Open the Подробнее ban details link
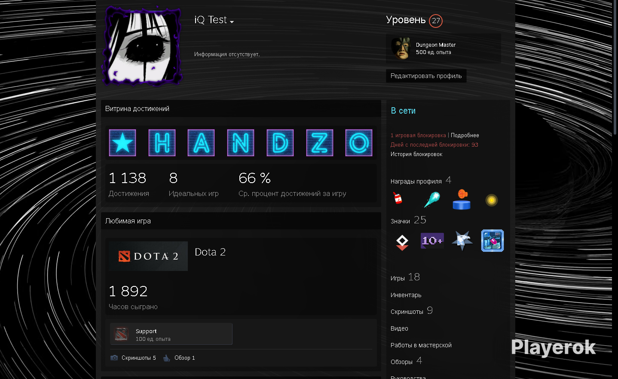The image size is (618, 379). point(465,135)
